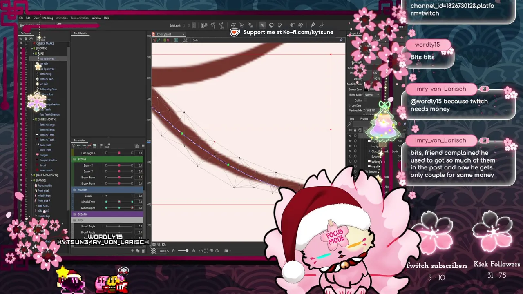
Task: Click the Screen Color swatch
Action: coord(366,89)
